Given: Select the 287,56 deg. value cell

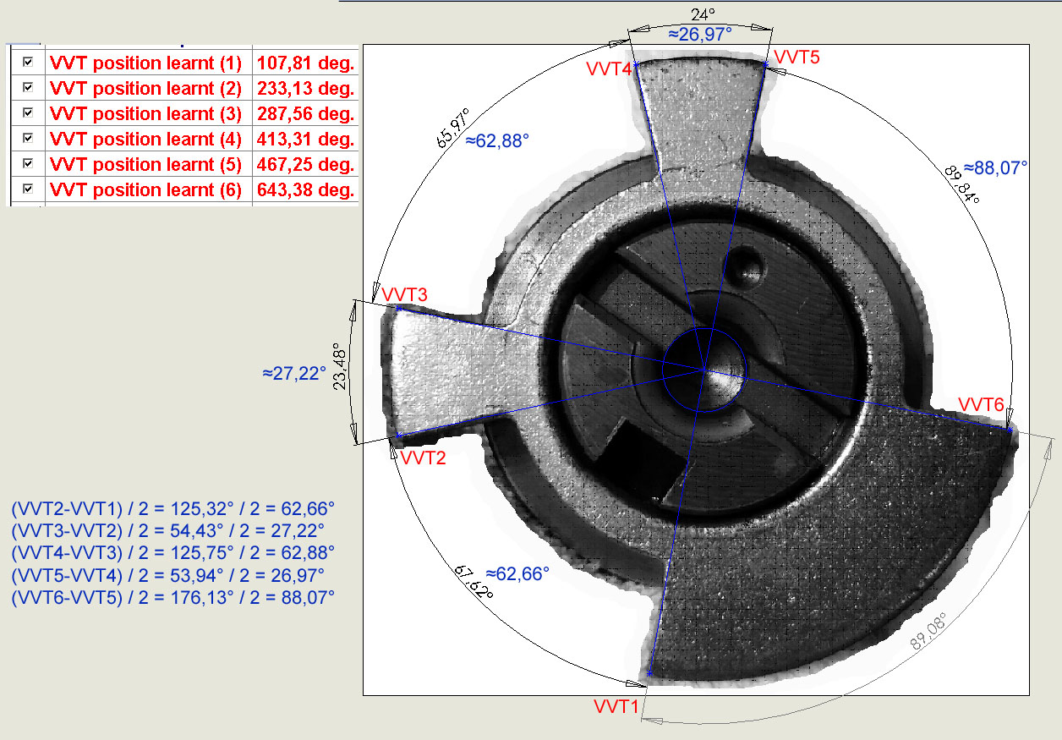Looking at the screenshot, I should tap(305, 113).
